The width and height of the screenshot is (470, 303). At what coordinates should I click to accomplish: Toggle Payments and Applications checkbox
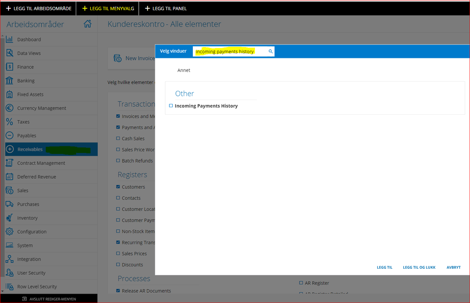tap(118, 127)
